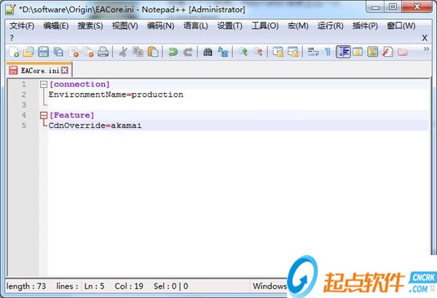Viewport: 437px width, 298px height.
Task: Click the CdnOverride=akamai line
Action: 95,126
